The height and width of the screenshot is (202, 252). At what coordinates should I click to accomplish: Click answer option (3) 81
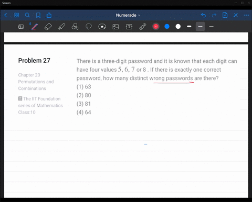coord(84,104)
